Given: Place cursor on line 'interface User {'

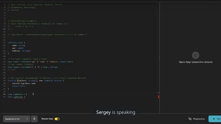Looking at the screenshot, I should click(16, 43).
